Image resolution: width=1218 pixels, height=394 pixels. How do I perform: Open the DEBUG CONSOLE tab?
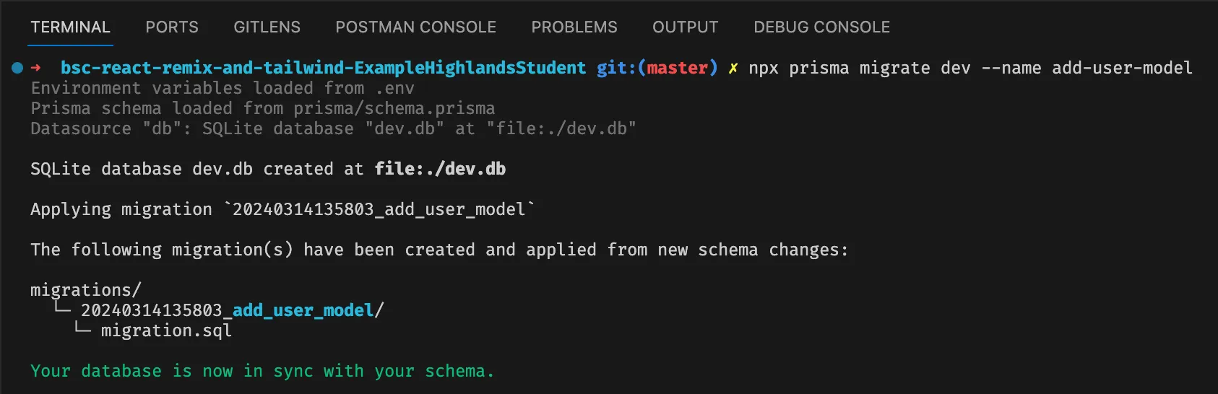(x=821, y=27)
